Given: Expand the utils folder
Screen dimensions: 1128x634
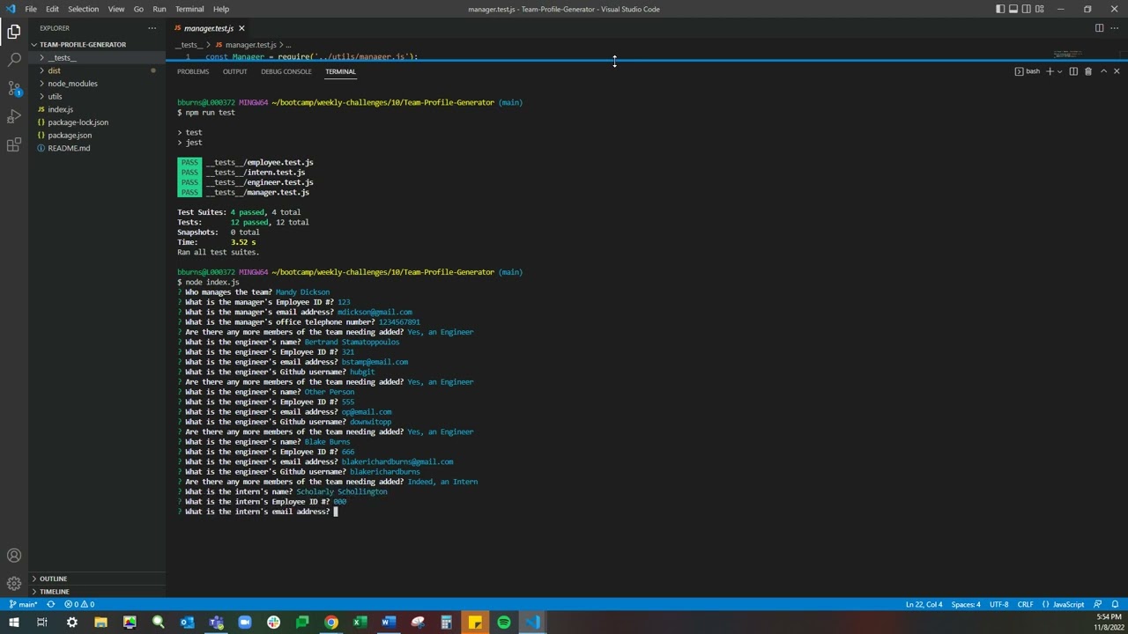Looking at the screenshot, I should (x=97, y=97).
